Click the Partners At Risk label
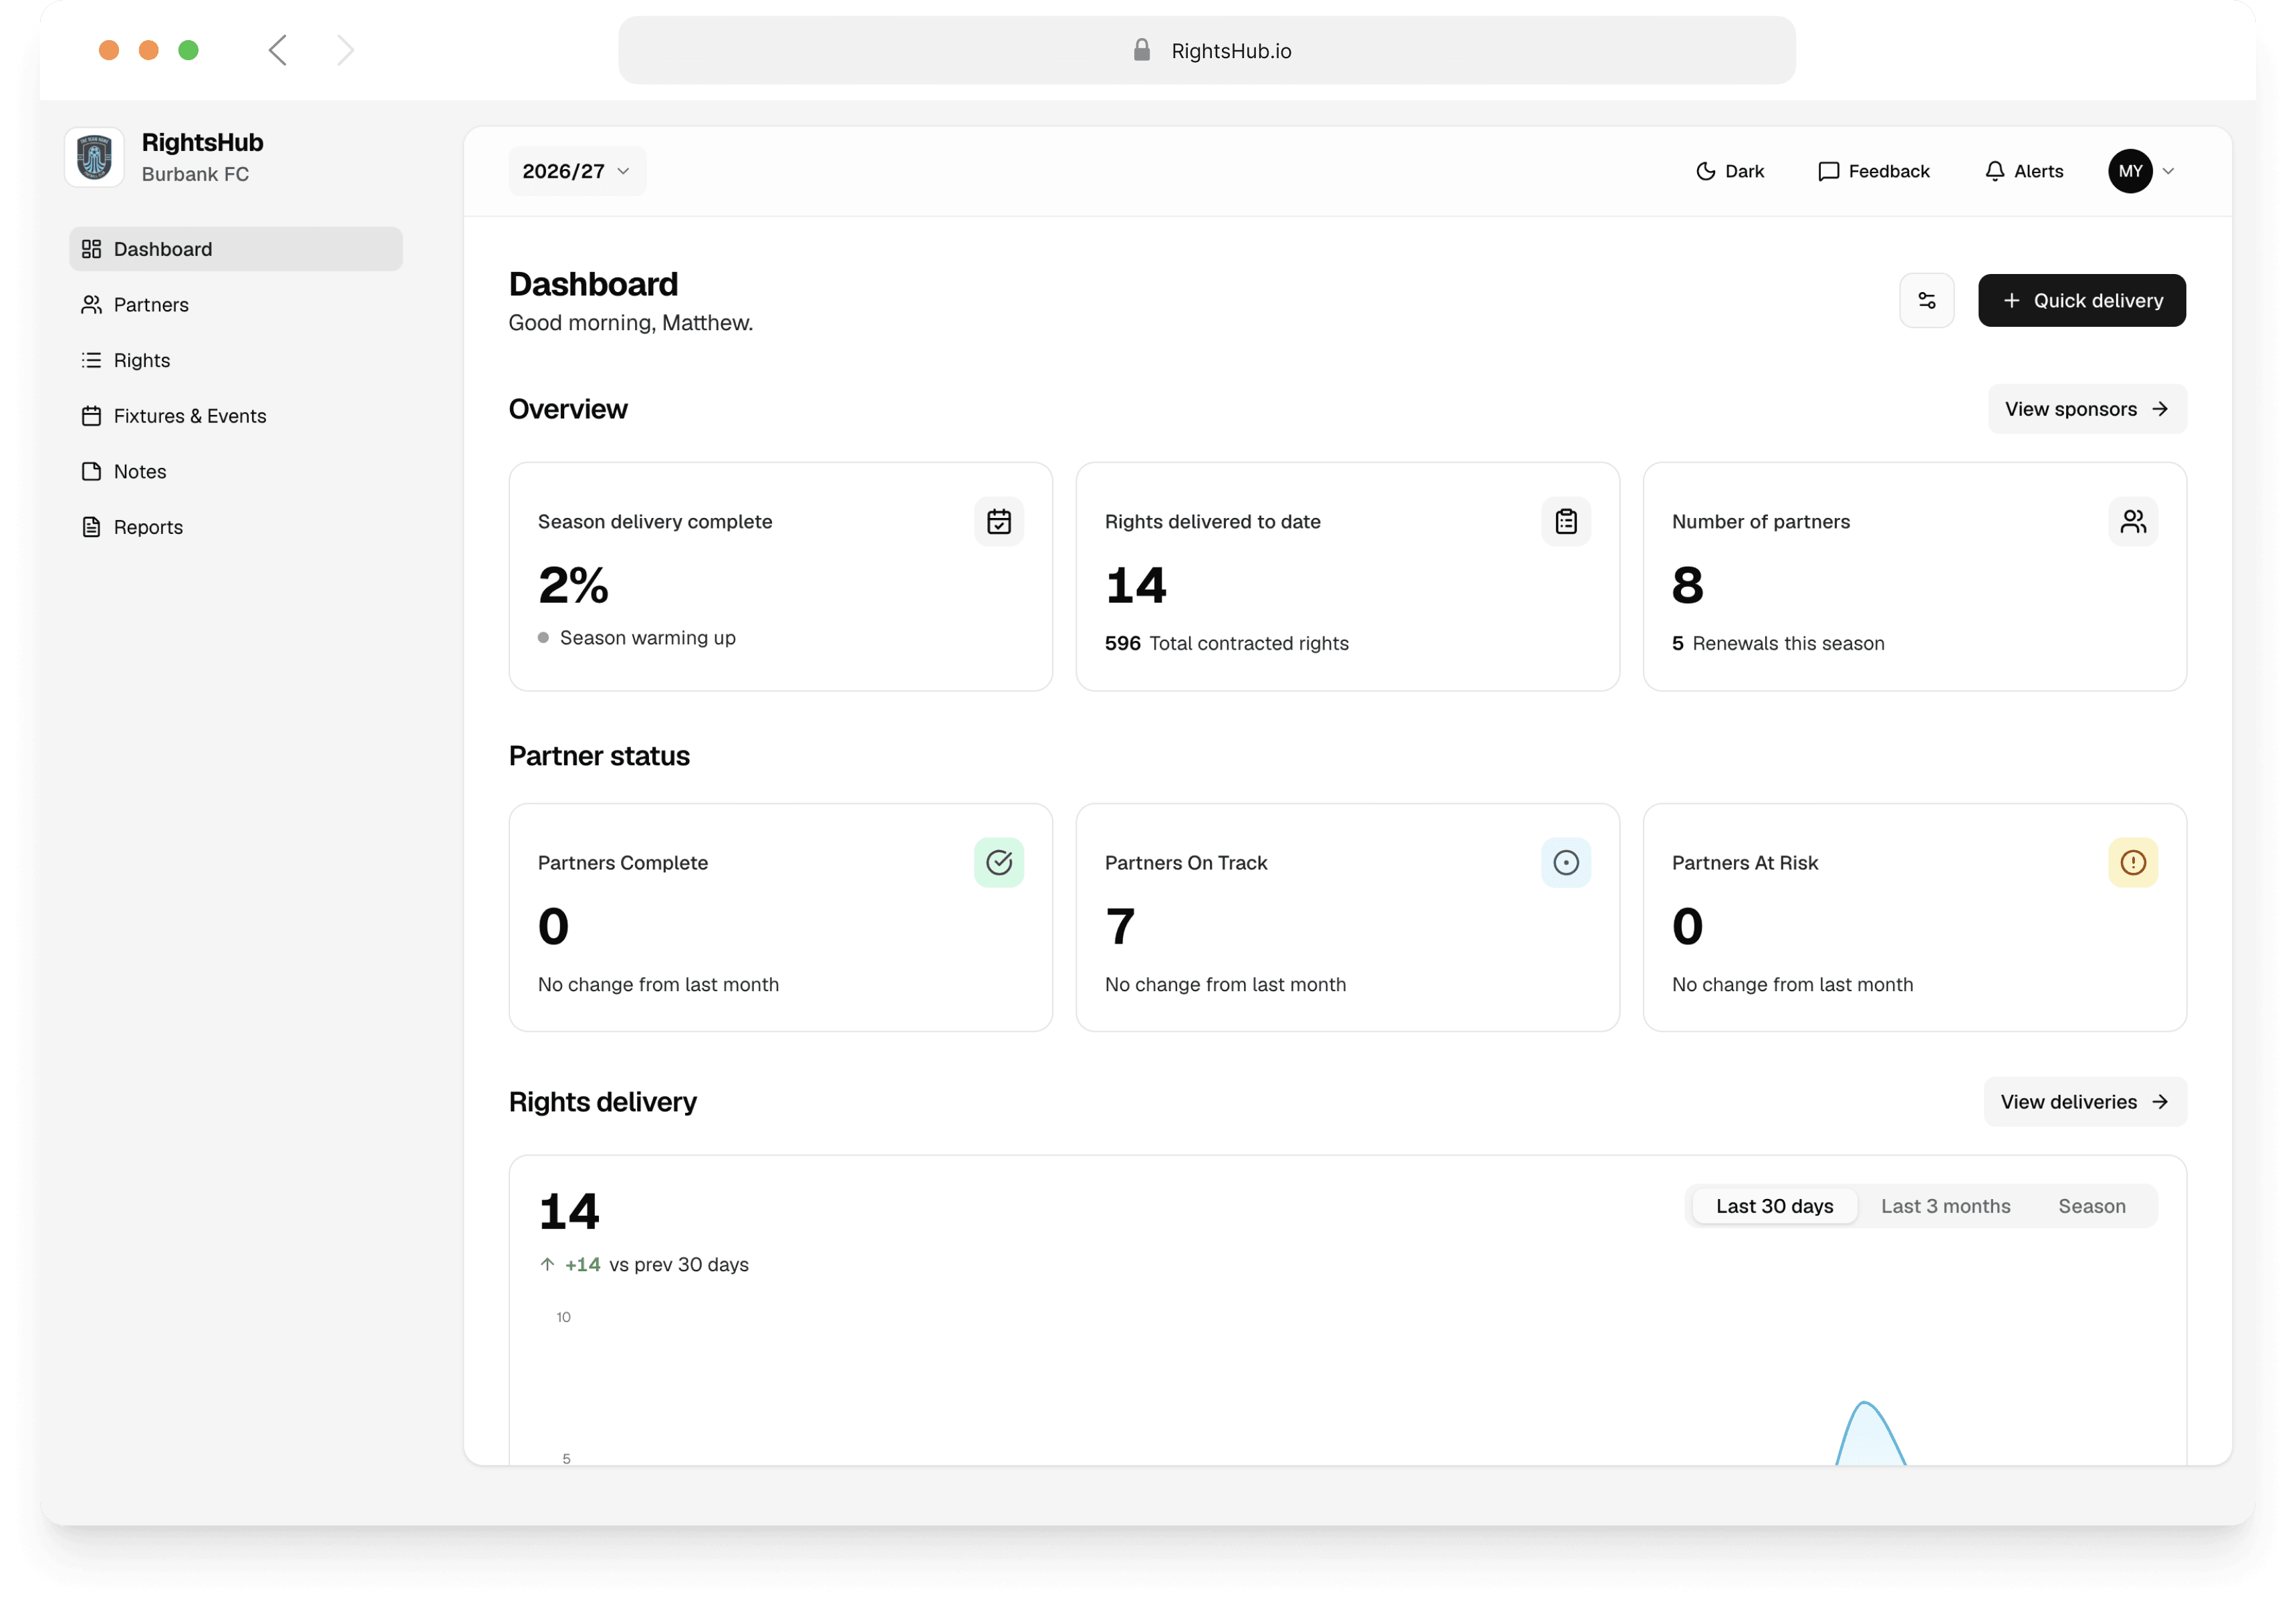2296x1606 pixels. pos(1744,862)
